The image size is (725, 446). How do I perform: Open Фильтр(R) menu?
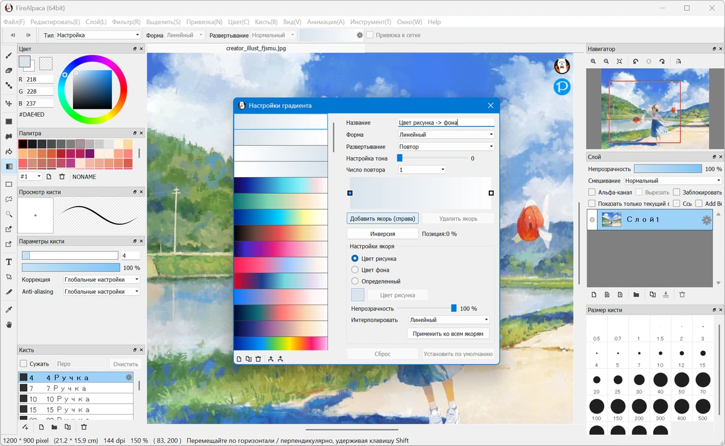[127, 22]
